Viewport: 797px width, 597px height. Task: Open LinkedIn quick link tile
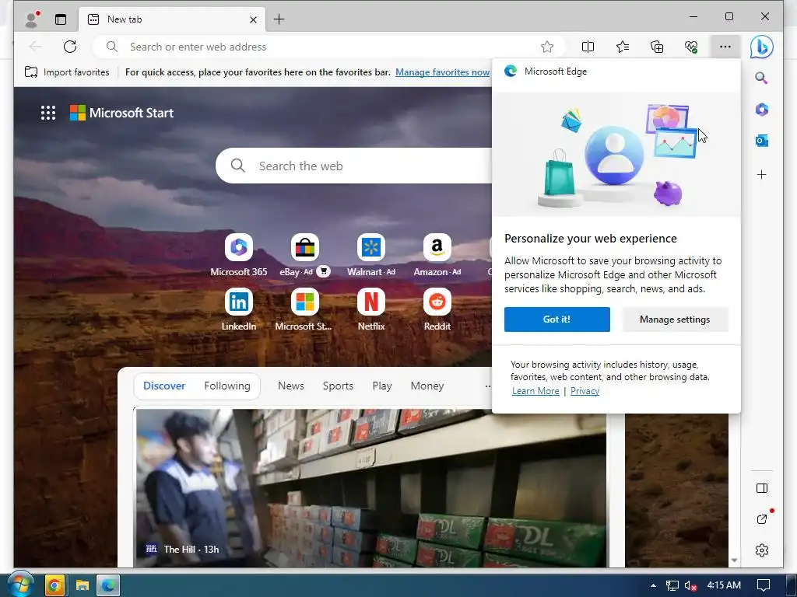coord(239,309)
